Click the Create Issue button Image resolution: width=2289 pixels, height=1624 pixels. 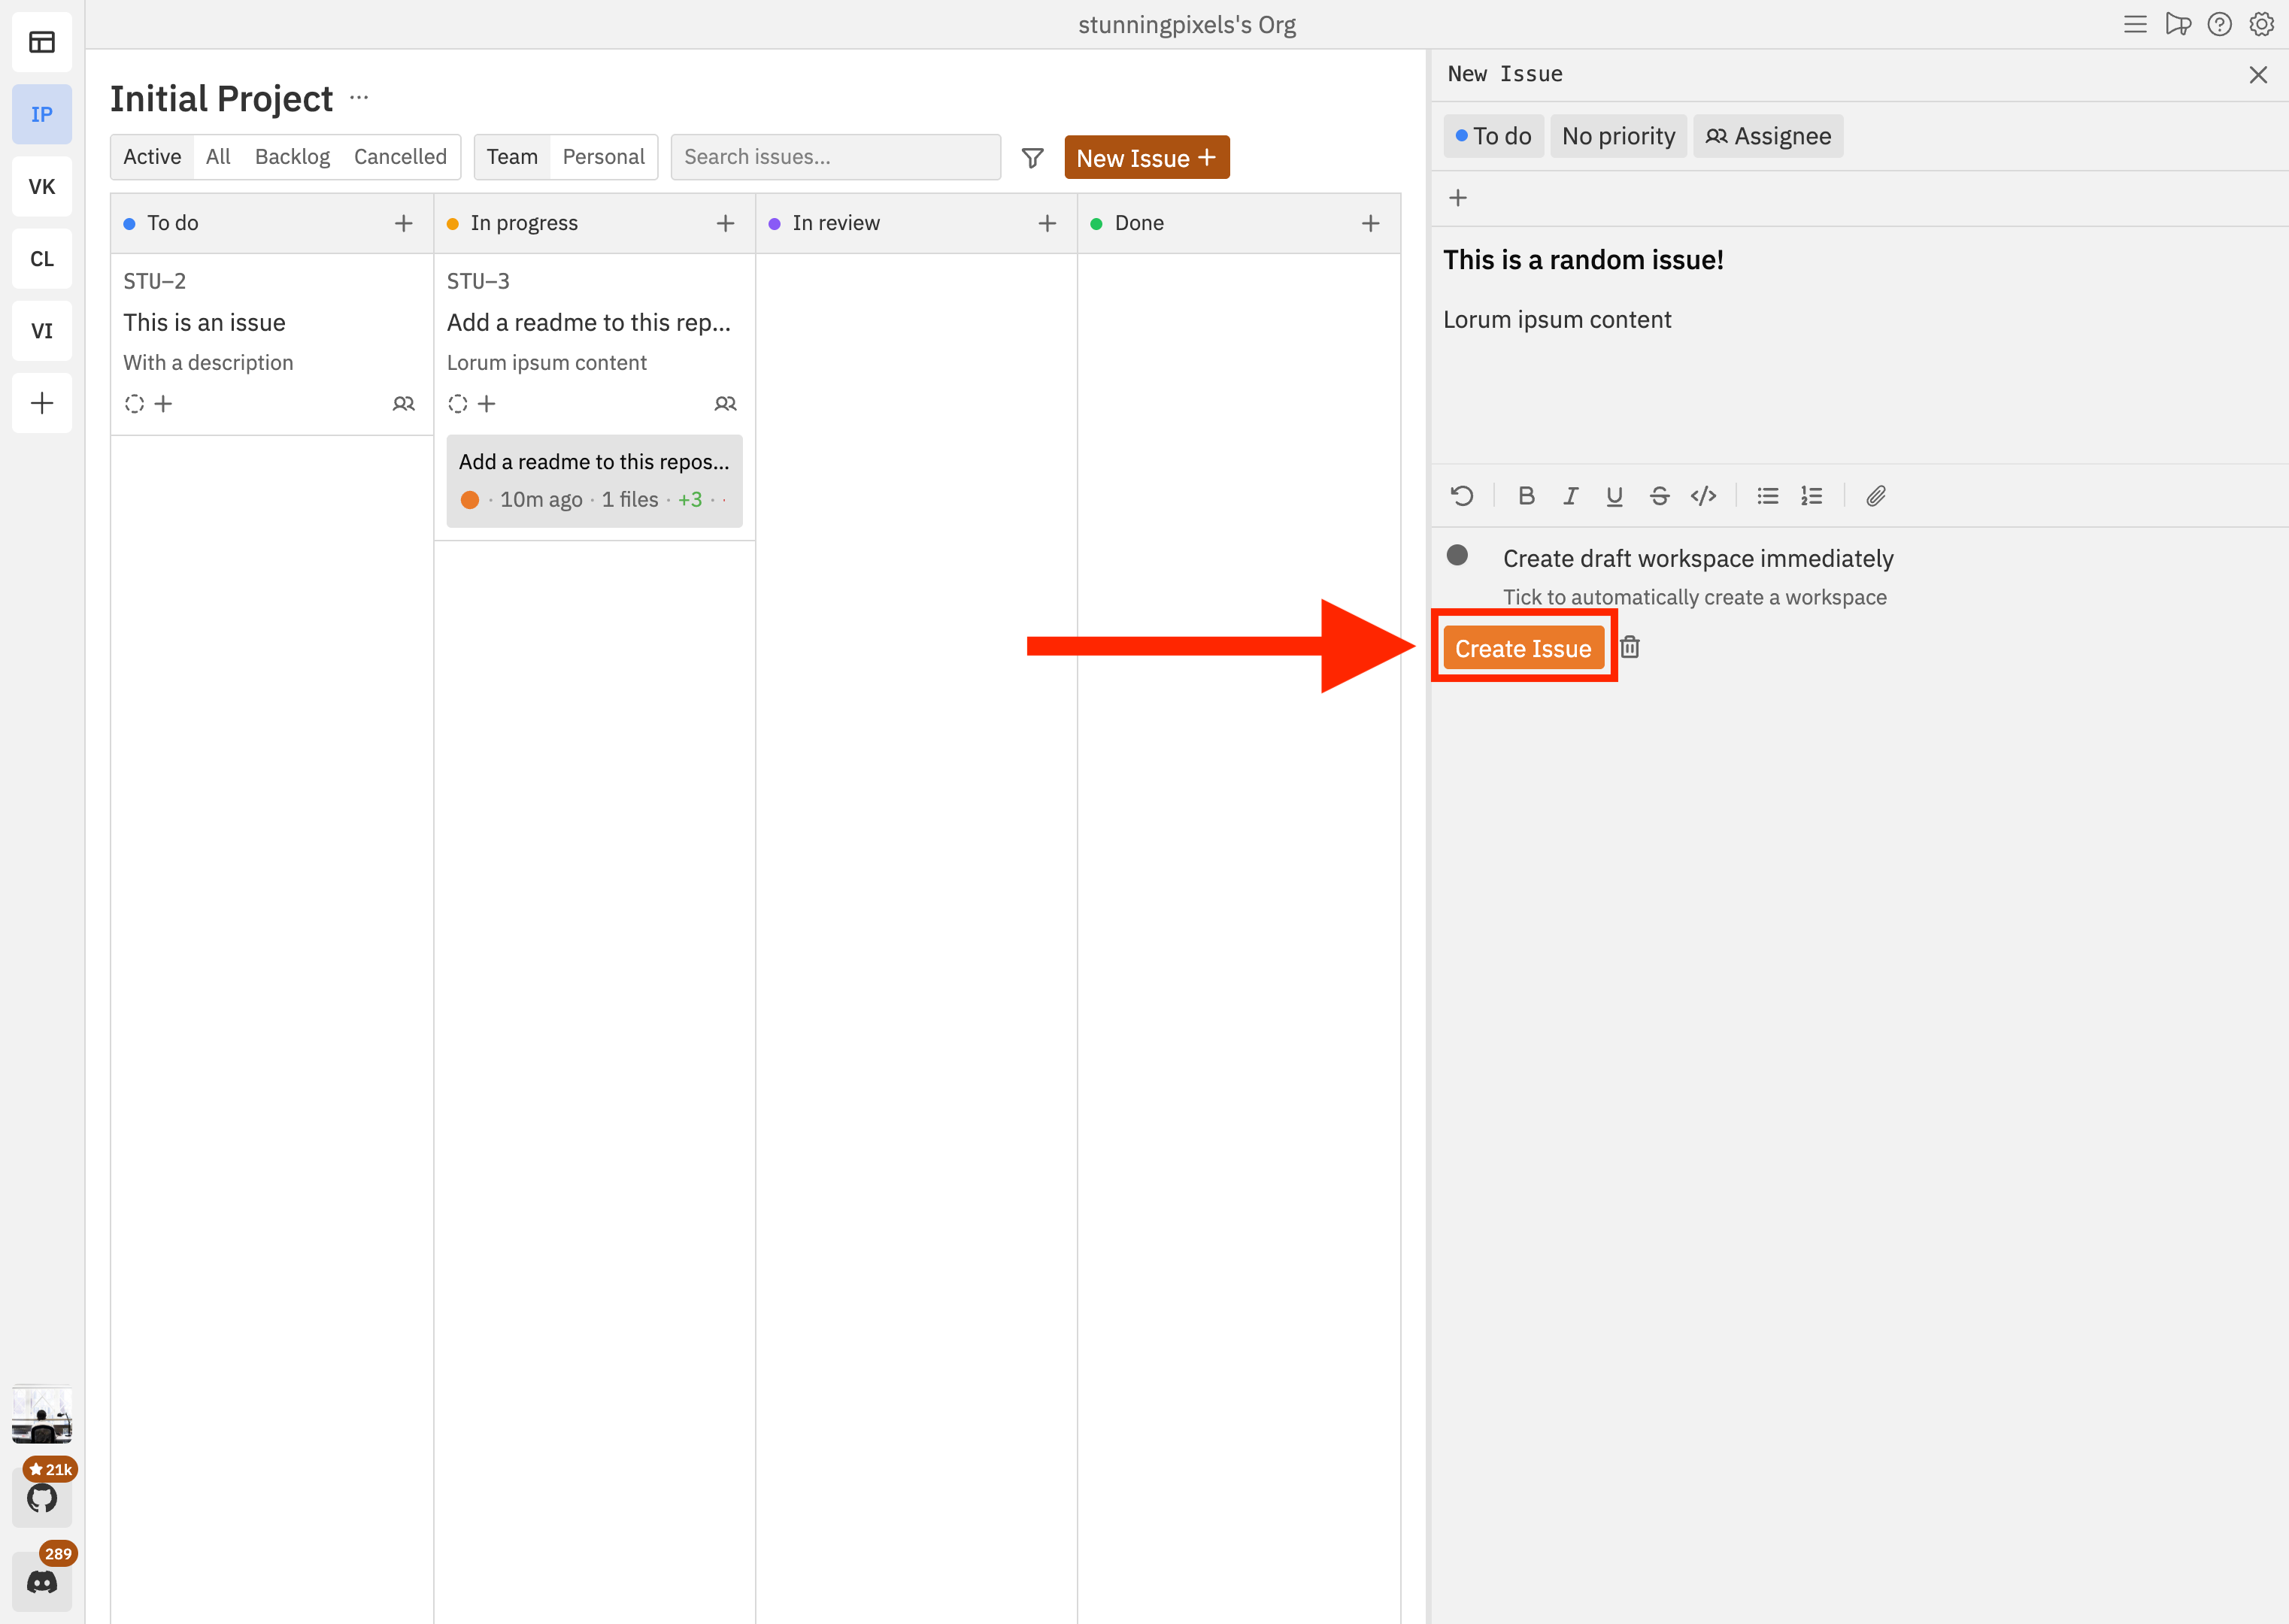point(1523,647)
